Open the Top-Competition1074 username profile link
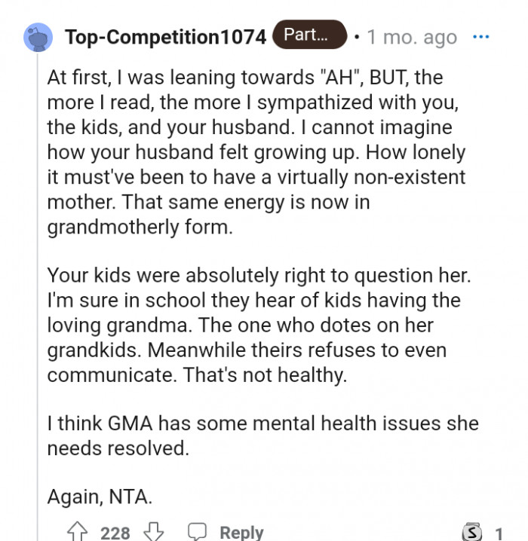Screen dimensions: 528x541 [x=165, y=37]
